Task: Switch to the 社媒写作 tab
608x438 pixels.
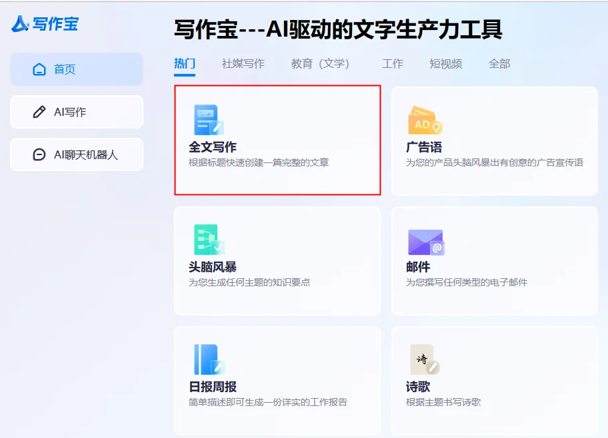Action: pyautogui.click(x=243, y=63)
